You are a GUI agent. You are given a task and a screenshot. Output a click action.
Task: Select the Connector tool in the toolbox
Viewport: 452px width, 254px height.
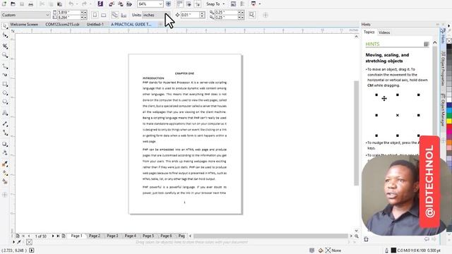pyautogui.click(x=5, y=133)
